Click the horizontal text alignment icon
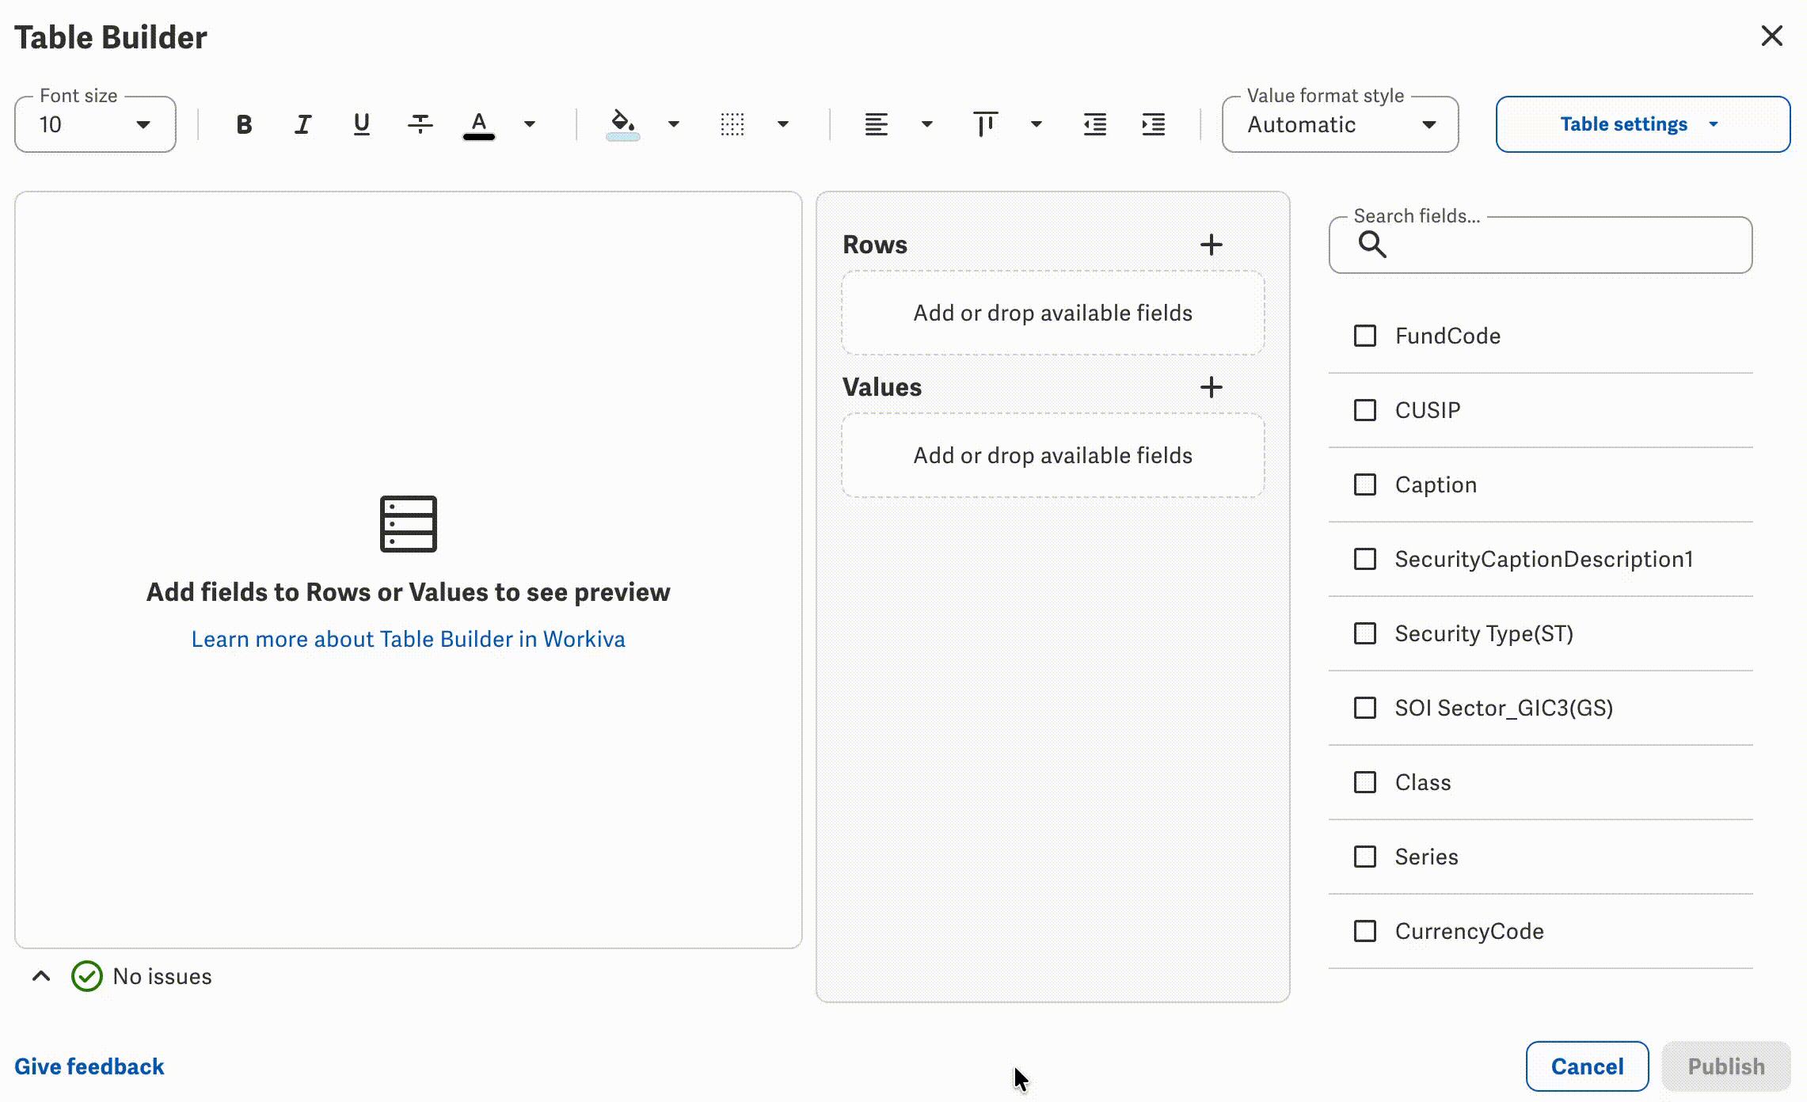The width and height of the screenshot is (1807, 1102). coord(876,124)
